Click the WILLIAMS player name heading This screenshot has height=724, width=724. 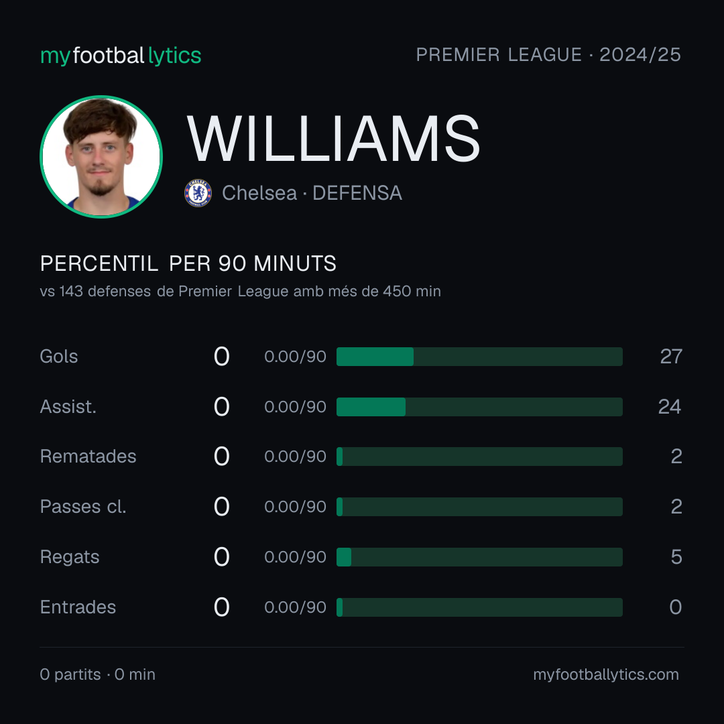point(333,139)
